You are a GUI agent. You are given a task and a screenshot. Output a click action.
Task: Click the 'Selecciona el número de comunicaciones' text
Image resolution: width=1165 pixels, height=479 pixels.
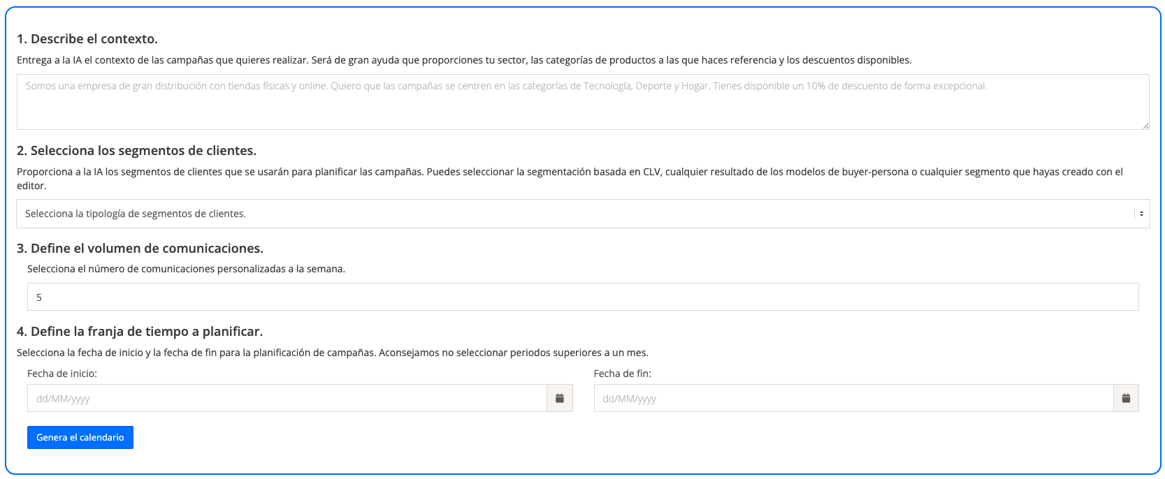pos(186,269)
